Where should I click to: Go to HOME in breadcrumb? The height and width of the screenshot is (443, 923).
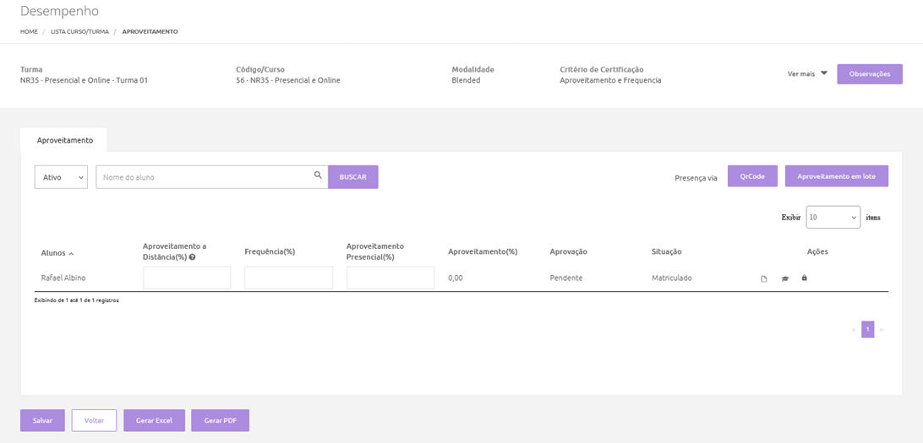[x=29, y=31]
